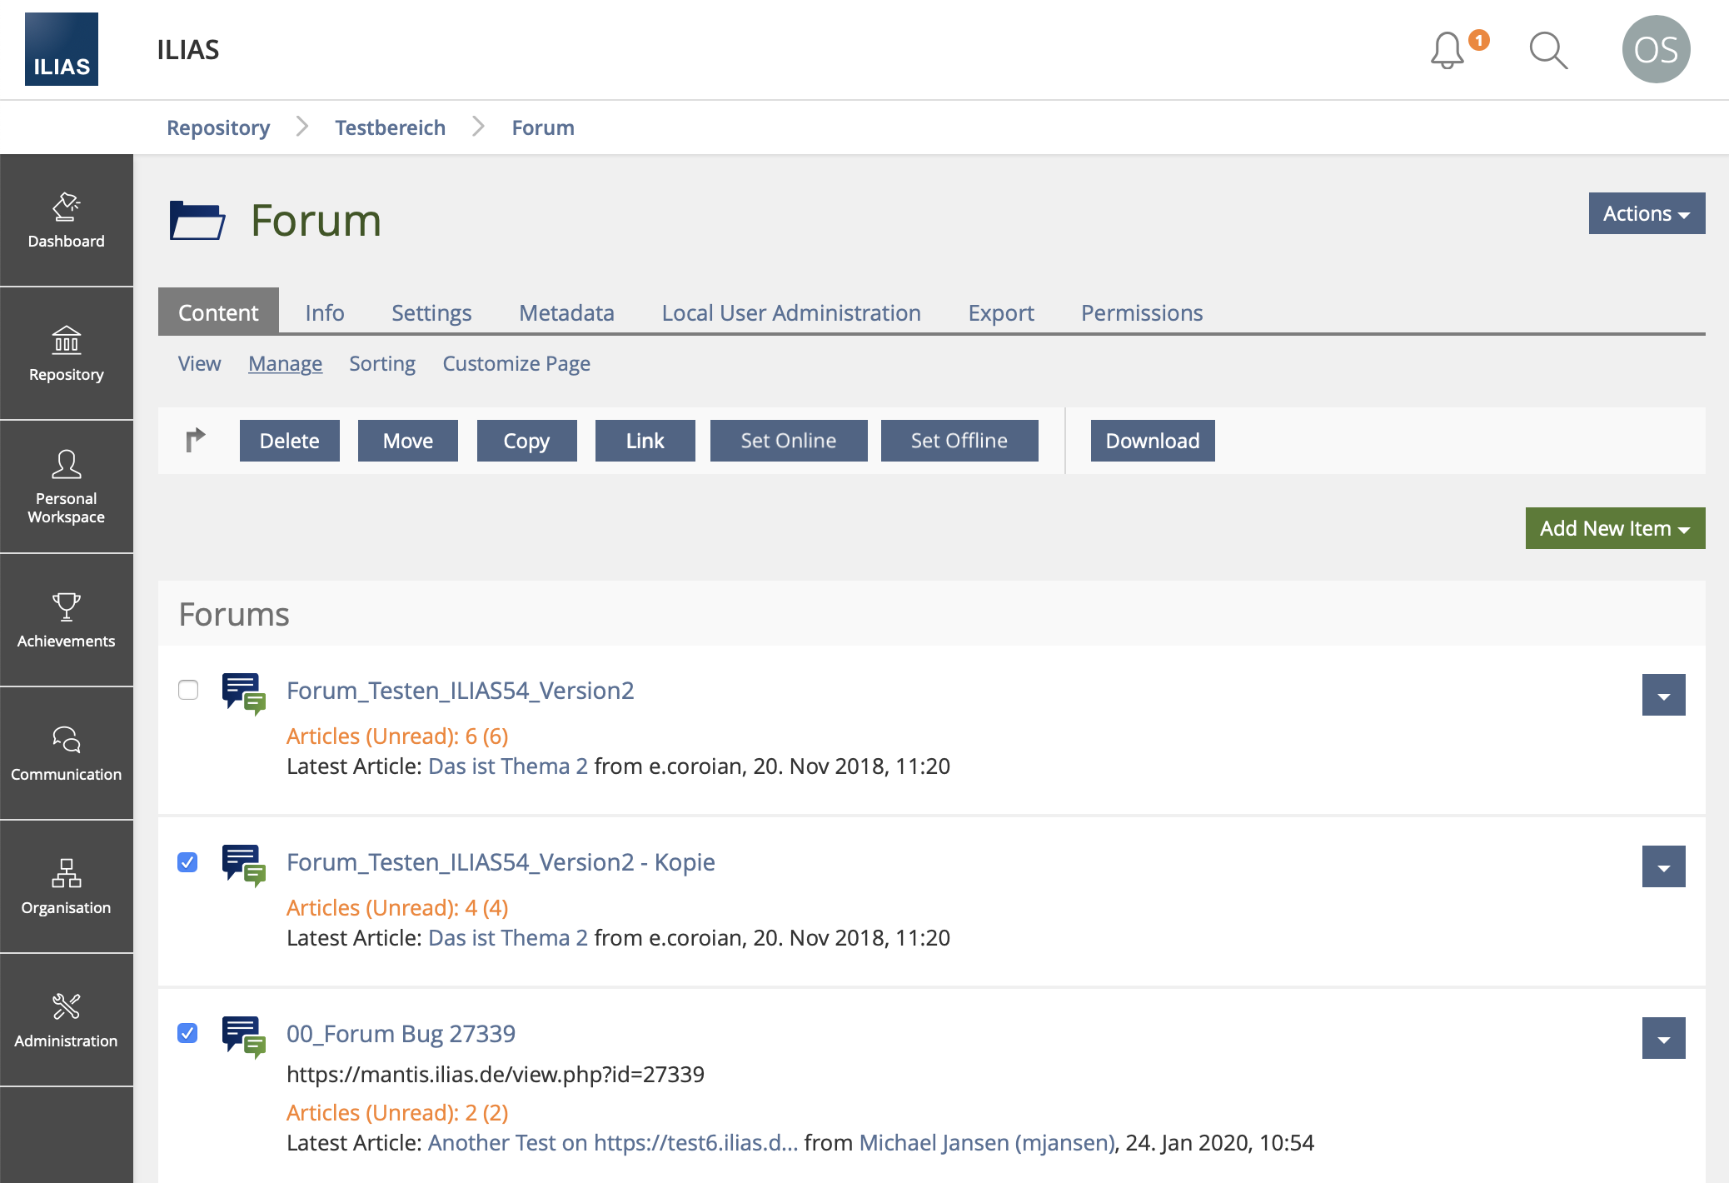Open Organisation in the sidebar
The height and width of the screenshot is (1183, 1729).
(x=67, y=887)
